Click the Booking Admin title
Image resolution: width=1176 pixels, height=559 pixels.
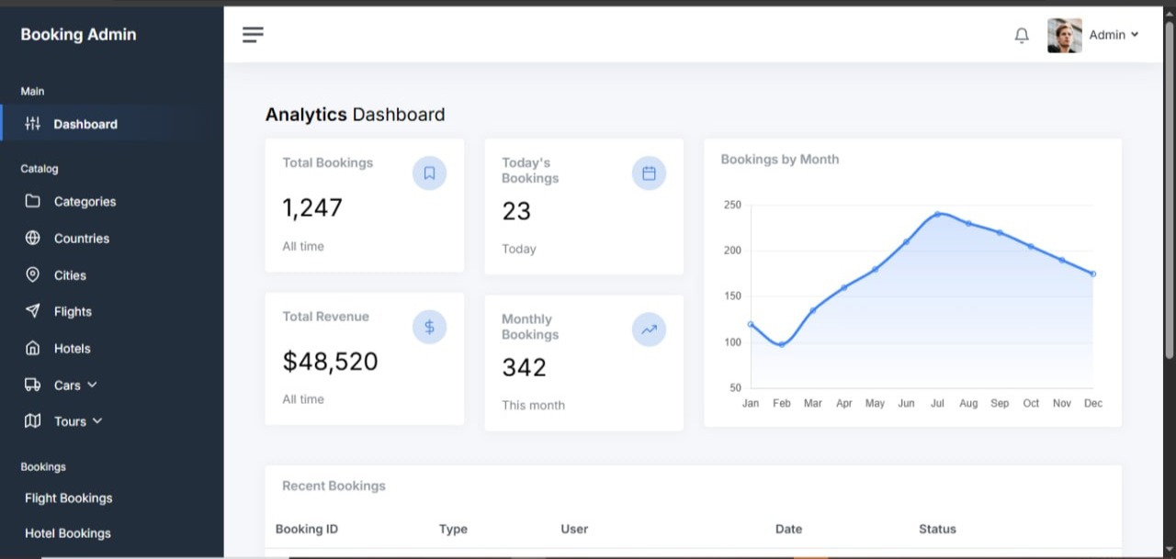[77, 34]
